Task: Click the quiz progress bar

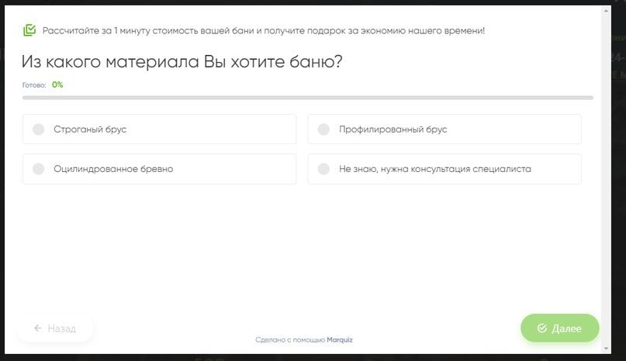Action: click(x=307, y=98)
